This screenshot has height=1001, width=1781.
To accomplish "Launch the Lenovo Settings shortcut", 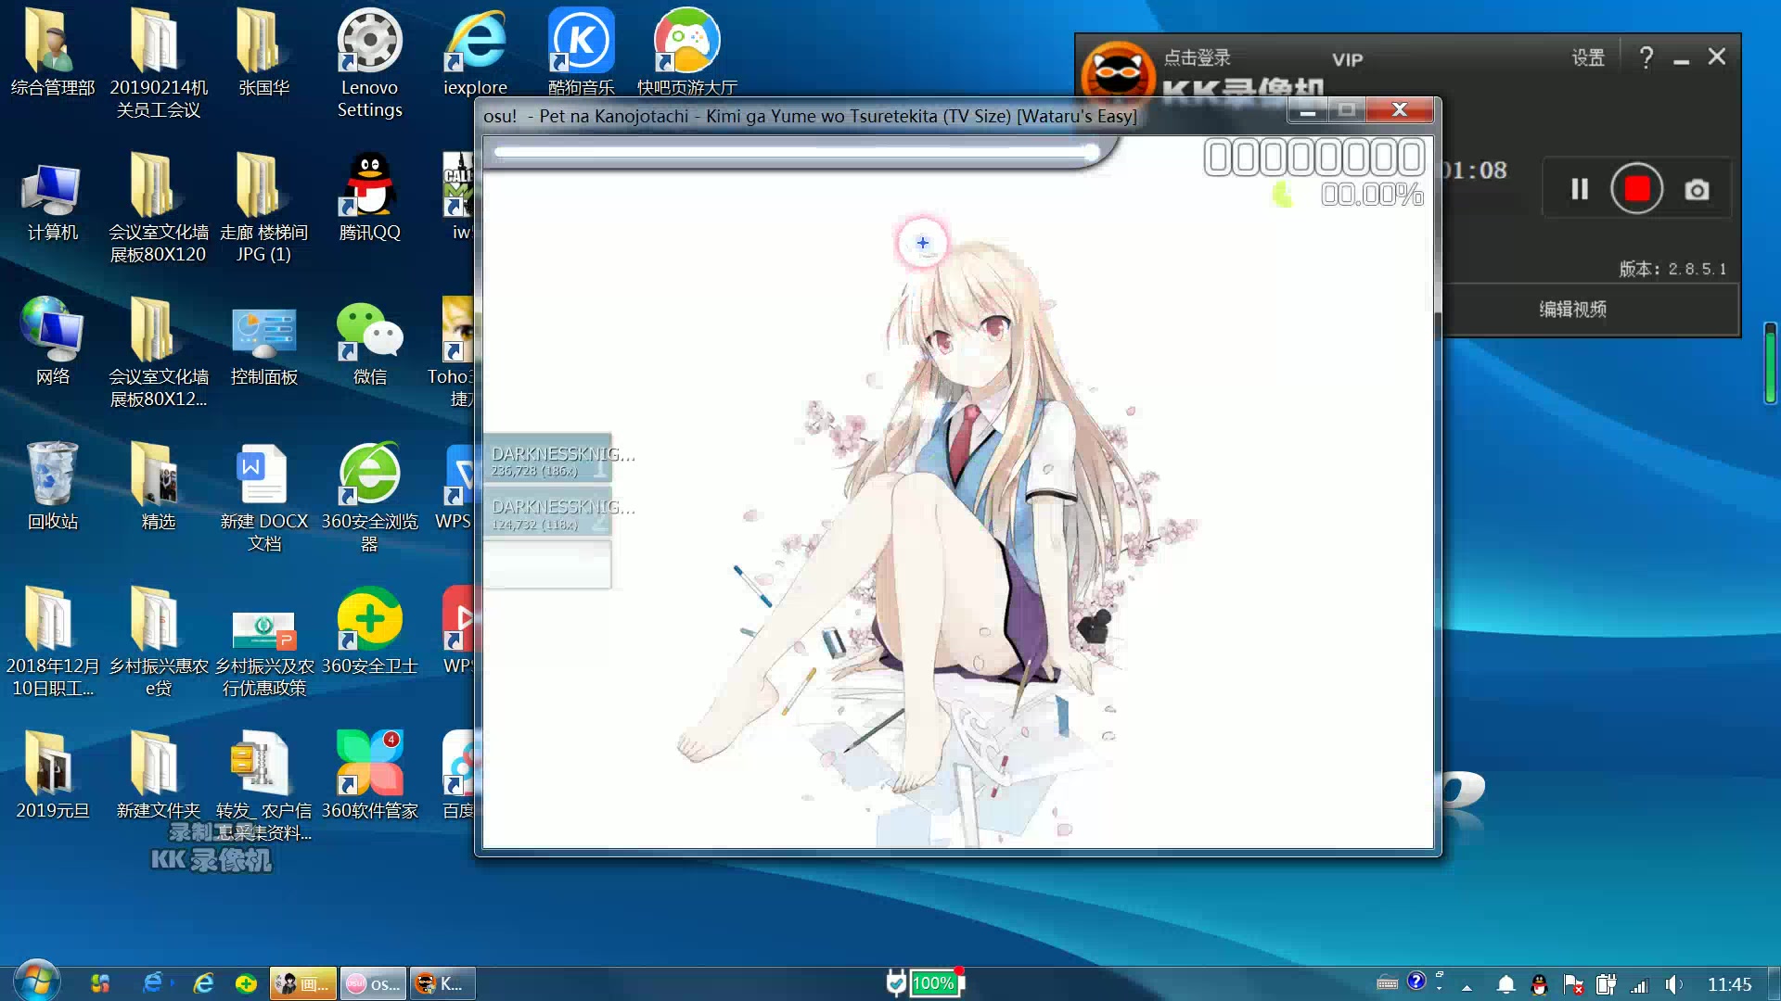I will (x=369, y=63).
